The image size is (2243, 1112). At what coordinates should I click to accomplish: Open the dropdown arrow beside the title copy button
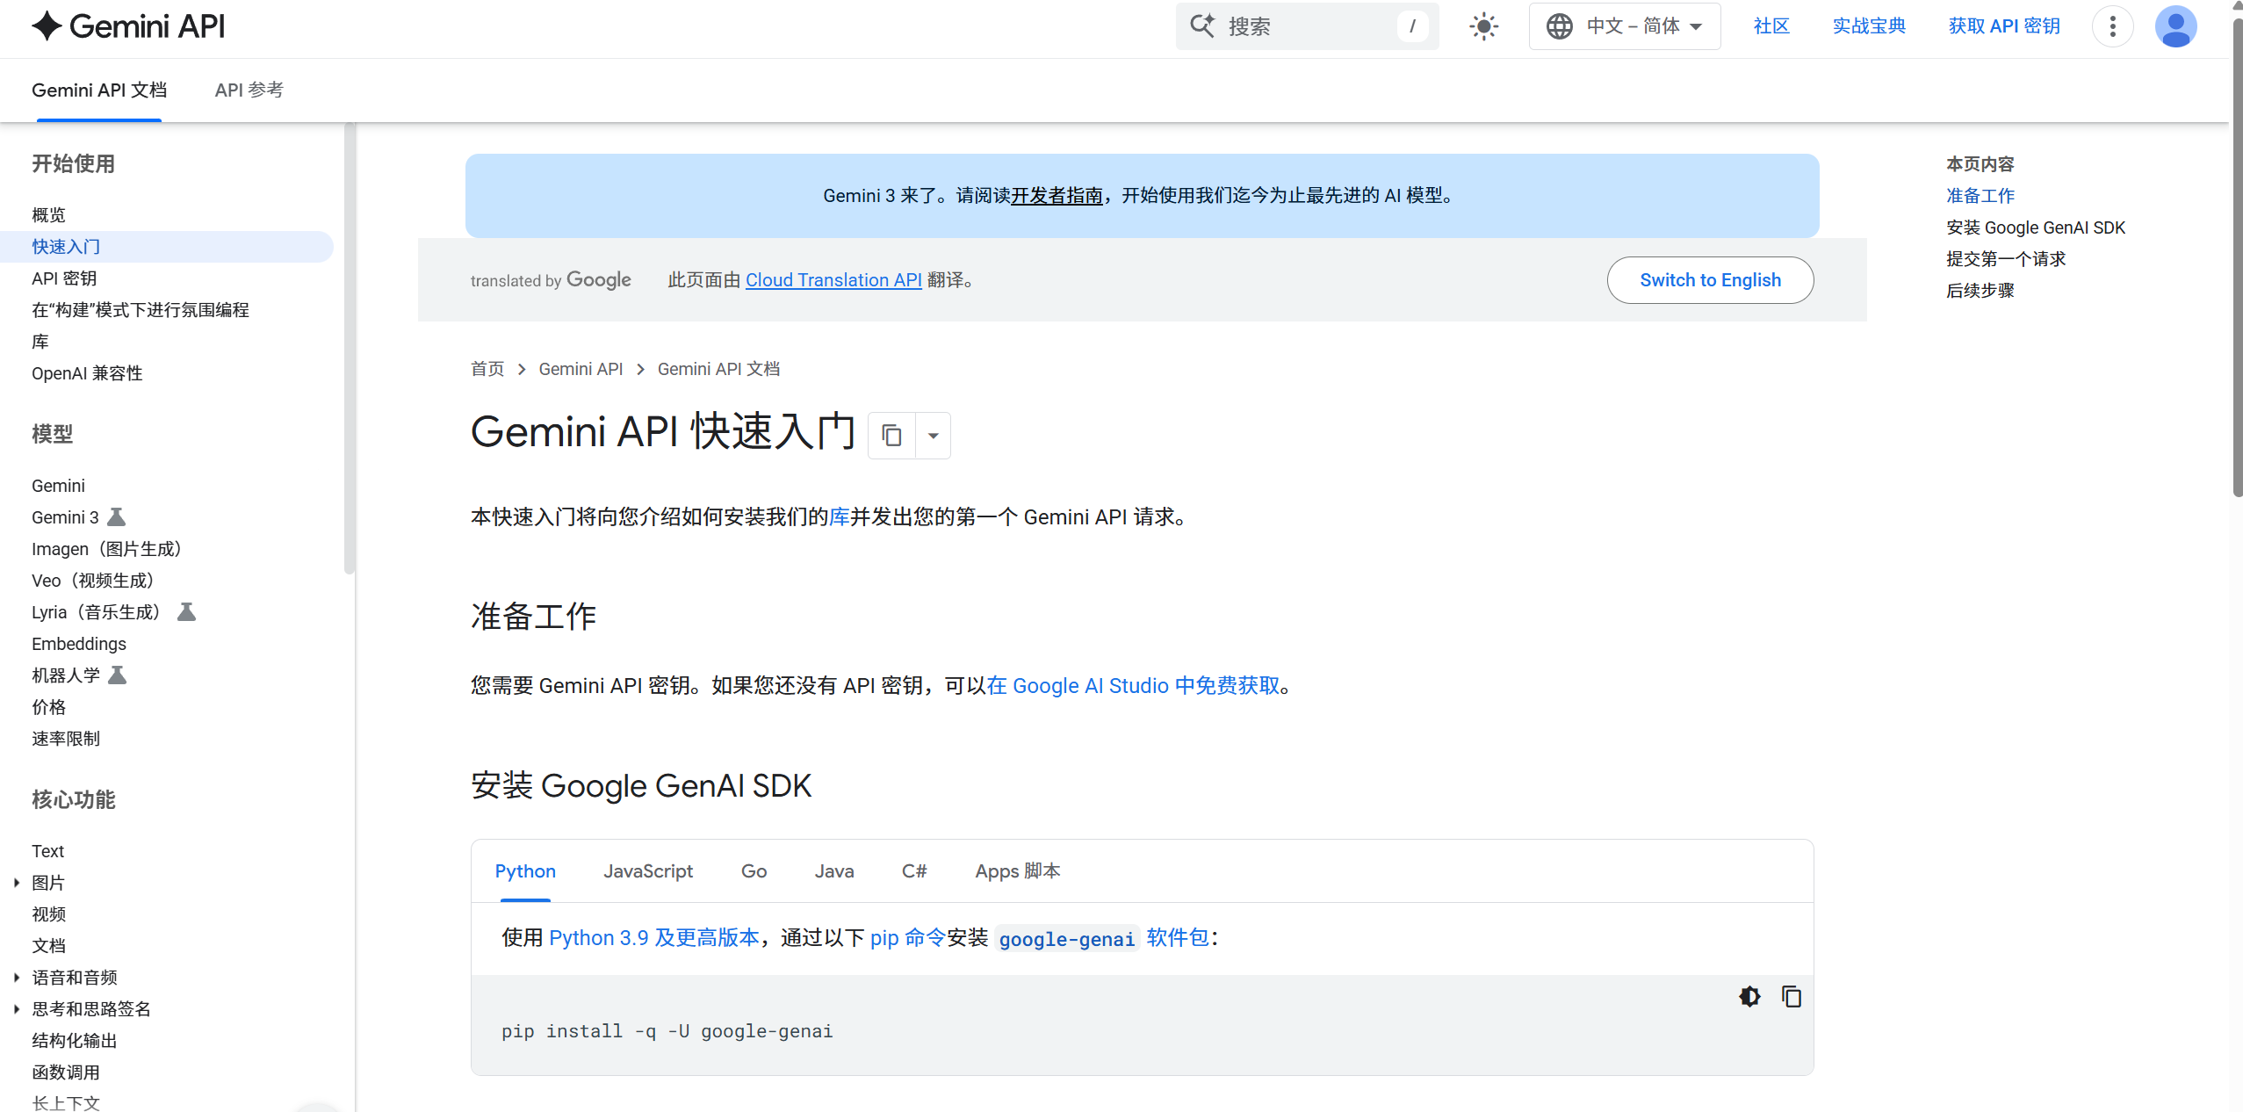click(934, 435)
